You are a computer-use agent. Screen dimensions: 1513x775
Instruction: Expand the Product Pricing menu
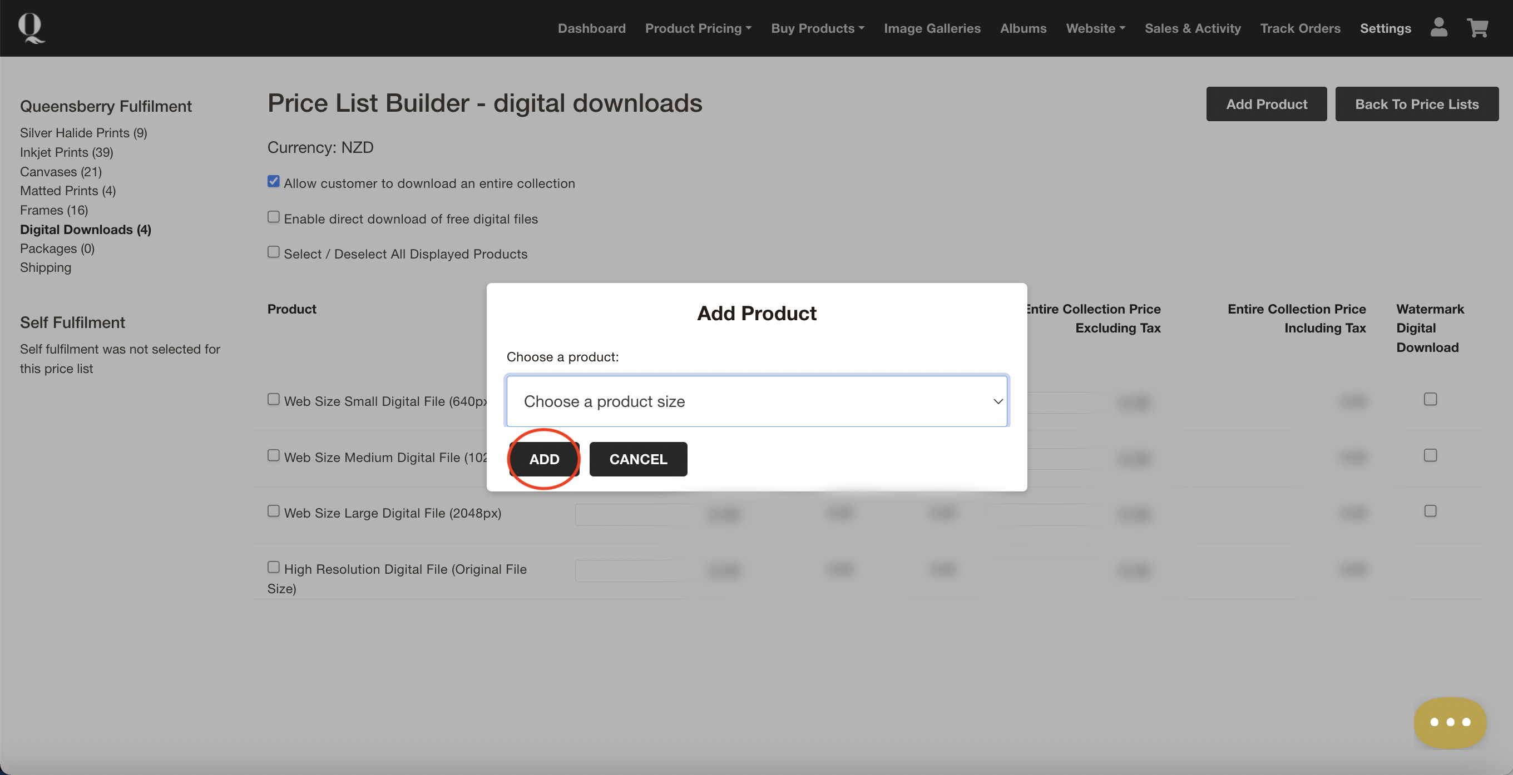click(x=698, y=28)
